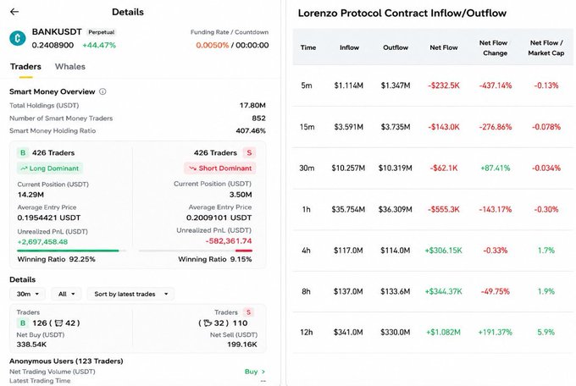Click the $3.591M inflow value
The width and height of the screenshot is (576, 386).
tap(349, 127)
